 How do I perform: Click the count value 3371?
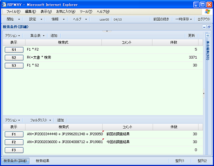point(193,57)
